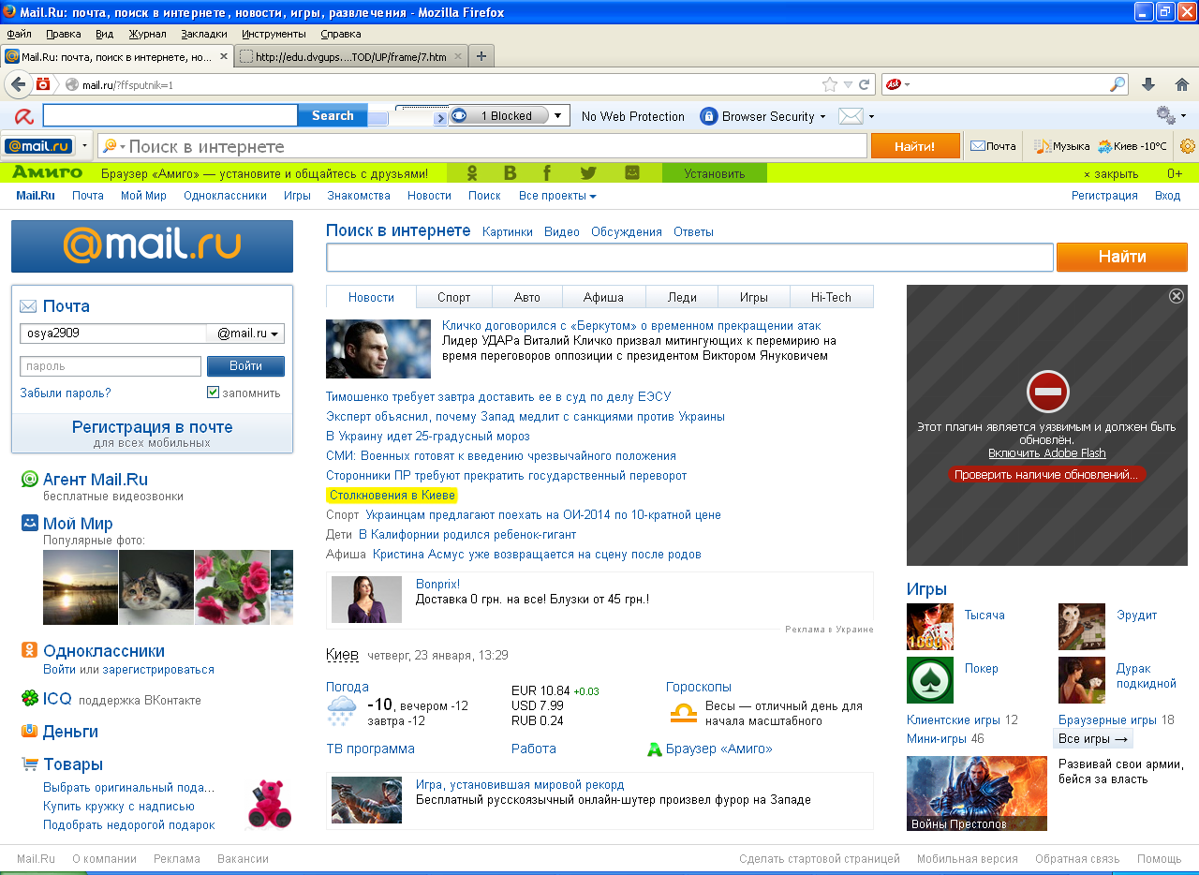Open the cat photo thumbnail in Мой Мир
Viewport: 1199px width, 875px height.
pyautogui.click(x=156, y=587)
